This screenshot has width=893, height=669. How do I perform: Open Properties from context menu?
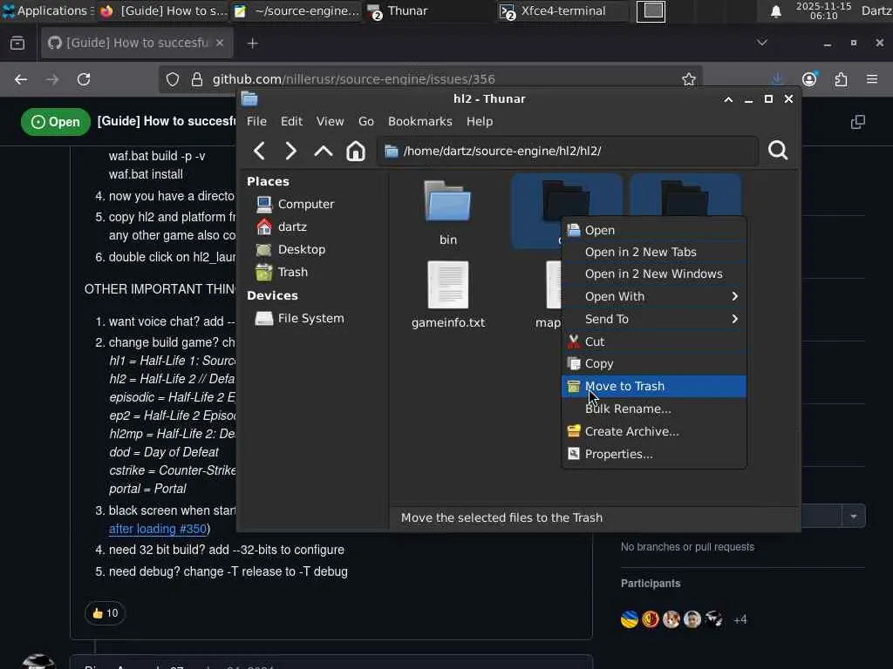[654, 454]
